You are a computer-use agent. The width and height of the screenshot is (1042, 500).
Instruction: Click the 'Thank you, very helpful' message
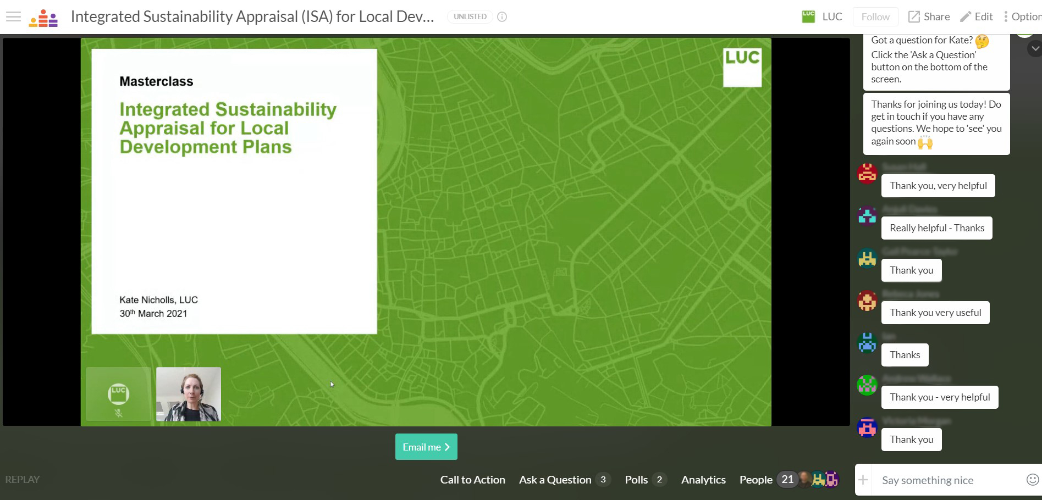(938, 186)
